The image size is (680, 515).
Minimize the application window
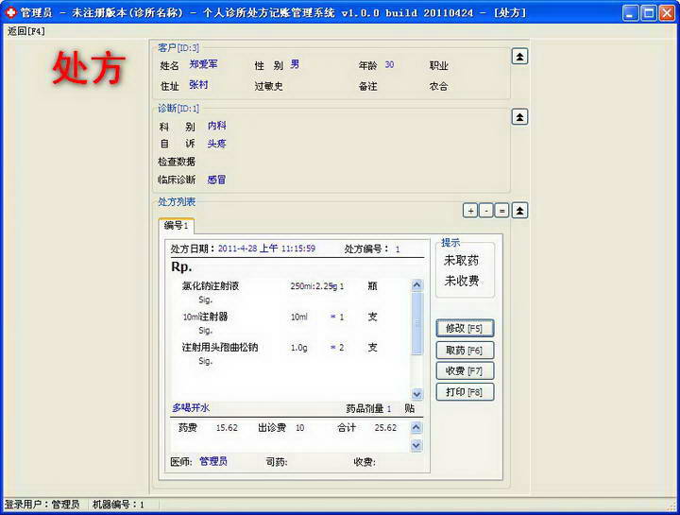(x=631, y=13)
